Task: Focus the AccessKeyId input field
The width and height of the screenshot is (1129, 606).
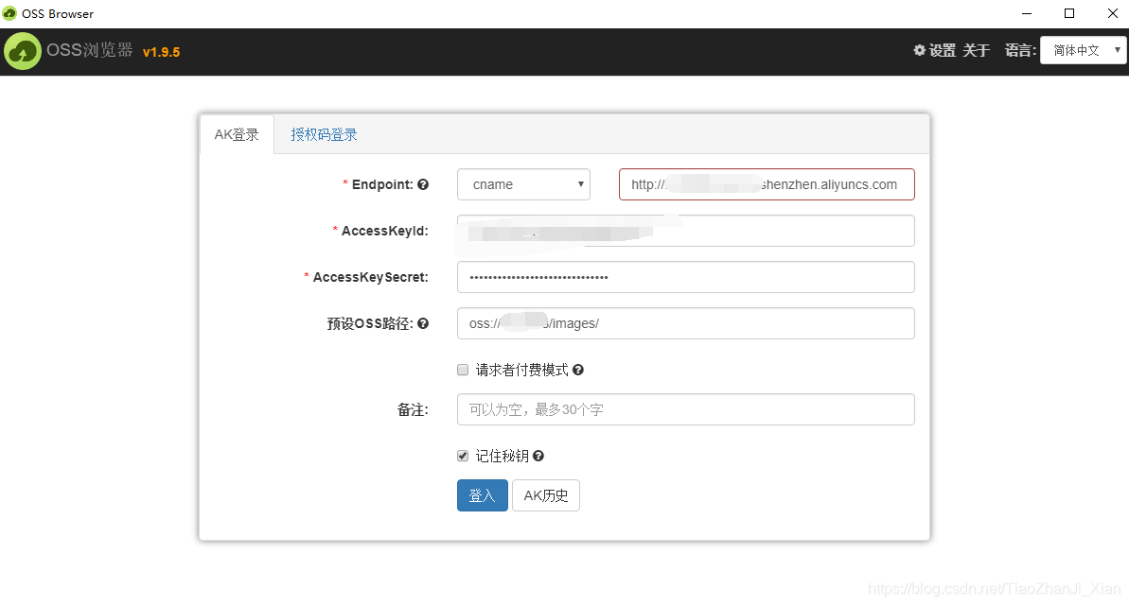Action: pos(686,231)
